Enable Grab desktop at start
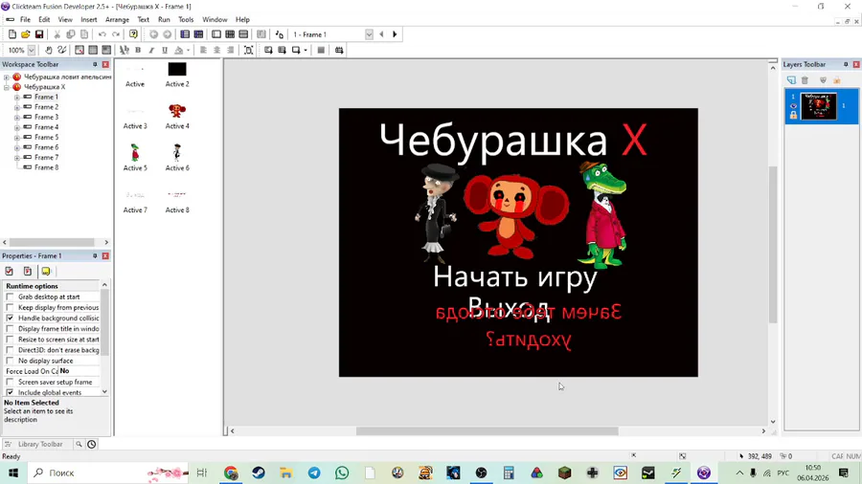The height and width of the screenshot is (484, 862). click(10, 297)
